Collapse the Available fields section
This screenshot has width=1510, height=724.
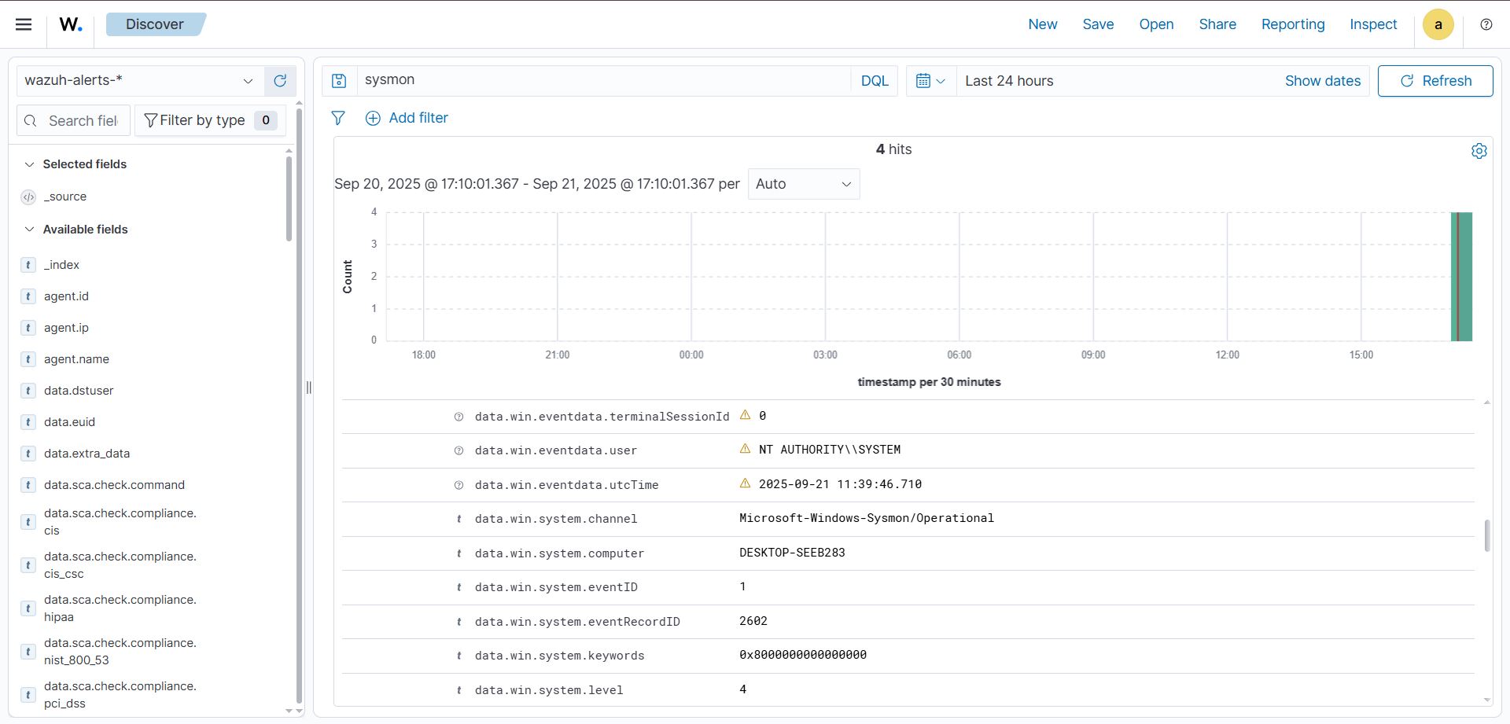coord(29,229)
